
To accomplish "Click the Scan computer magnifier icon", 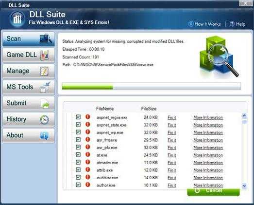I will point(46,38).
